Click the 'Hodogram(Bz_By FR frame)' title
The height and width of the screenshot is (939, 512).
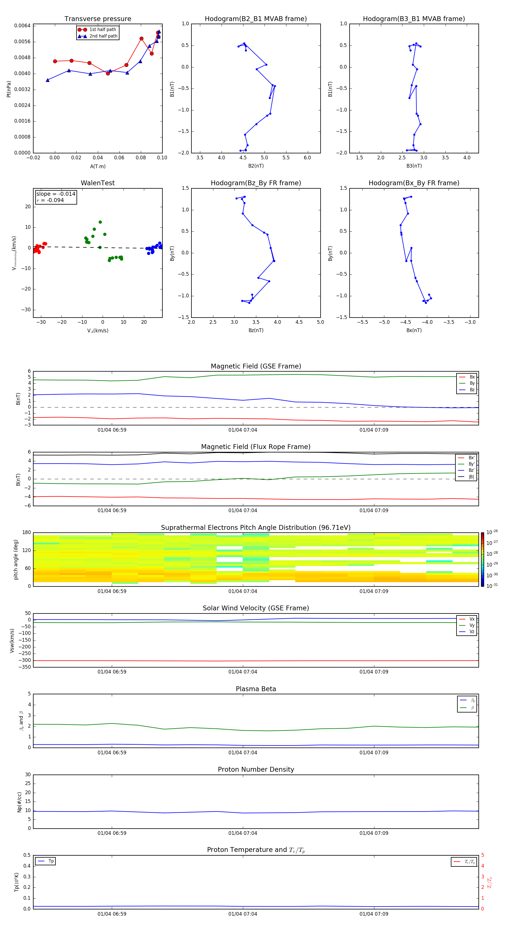click(x=256, y=183)
